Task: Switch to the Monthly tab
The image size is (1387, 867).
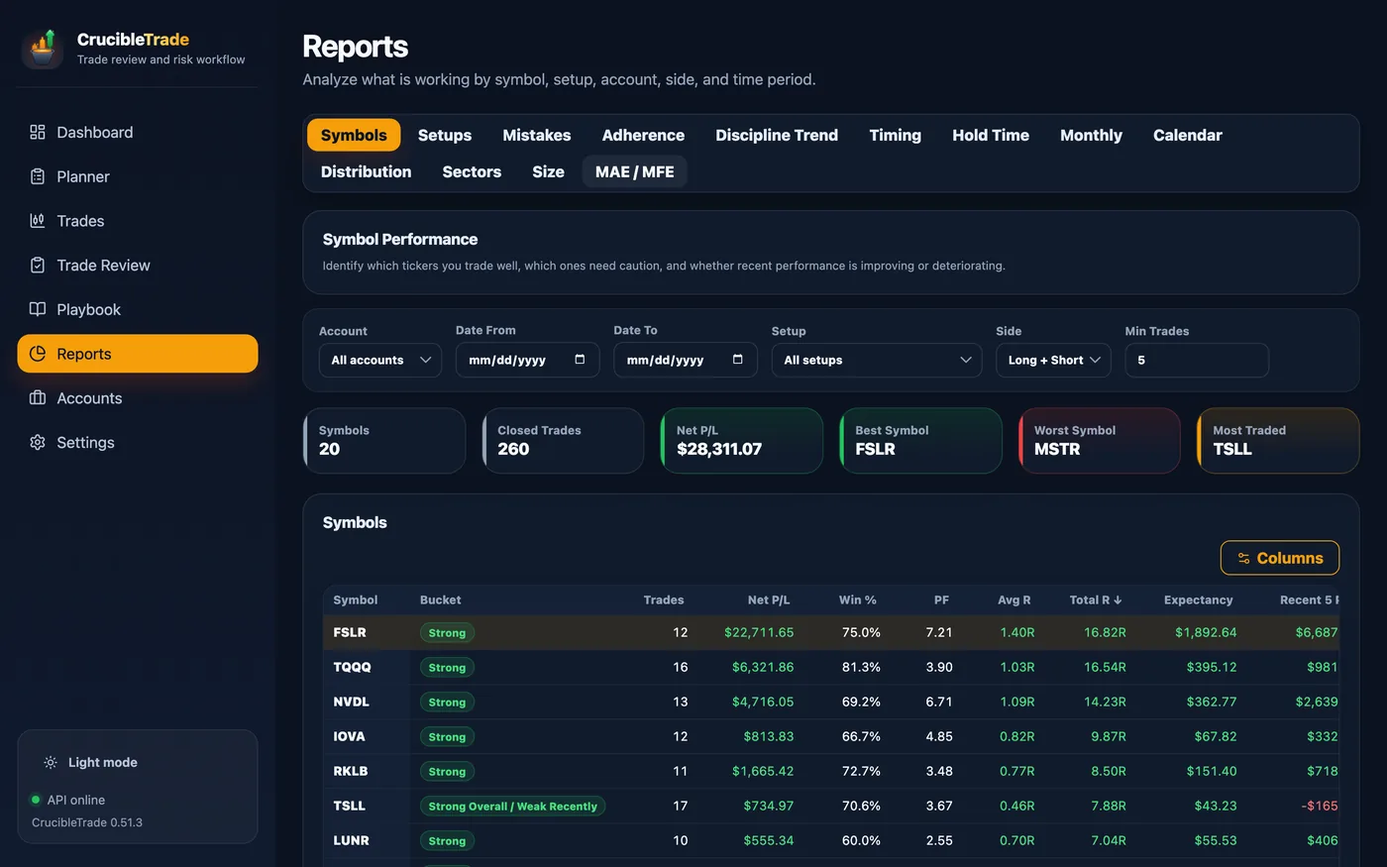Action: 1091,135
